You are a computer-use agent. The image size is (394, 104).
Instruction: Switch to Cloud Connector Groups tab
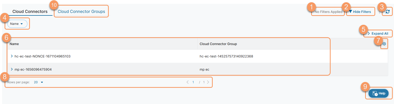point(81,12)
